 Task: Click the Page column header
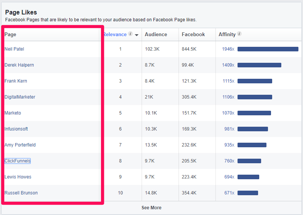point(10,34)
